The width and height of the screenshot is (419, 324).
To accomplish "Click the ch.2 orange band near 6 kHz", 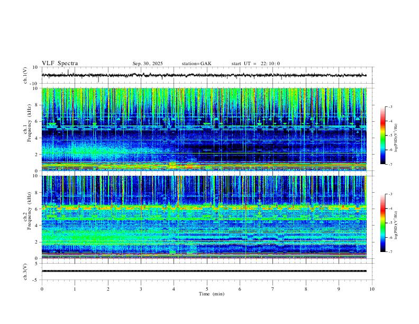I will (204, 207).
